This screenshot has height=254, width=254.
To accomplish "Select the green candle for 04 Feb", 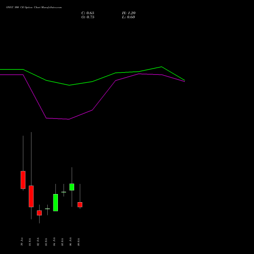I will pyautogui.click(x=55, y=203).
